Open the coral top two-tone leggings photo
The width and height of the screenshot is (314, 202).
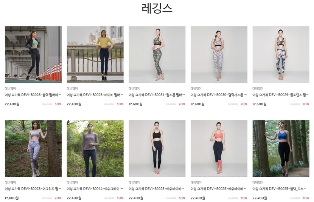(219, 148)
